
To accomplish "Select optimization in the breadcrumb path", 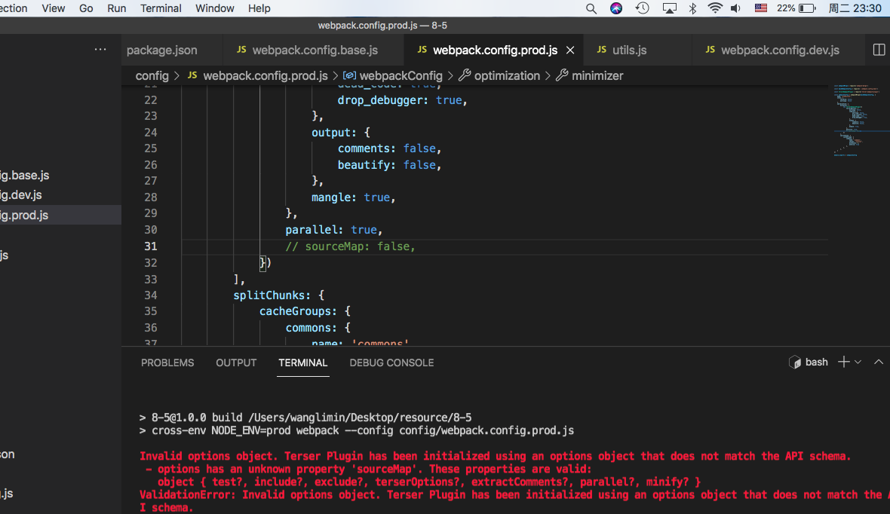I will pyautogui.click(x=507, y=75).
